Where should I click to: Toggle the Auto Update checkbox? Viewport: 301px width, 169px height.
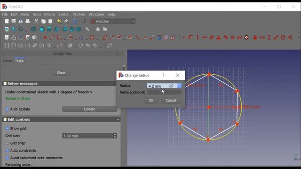click(7, 109)
